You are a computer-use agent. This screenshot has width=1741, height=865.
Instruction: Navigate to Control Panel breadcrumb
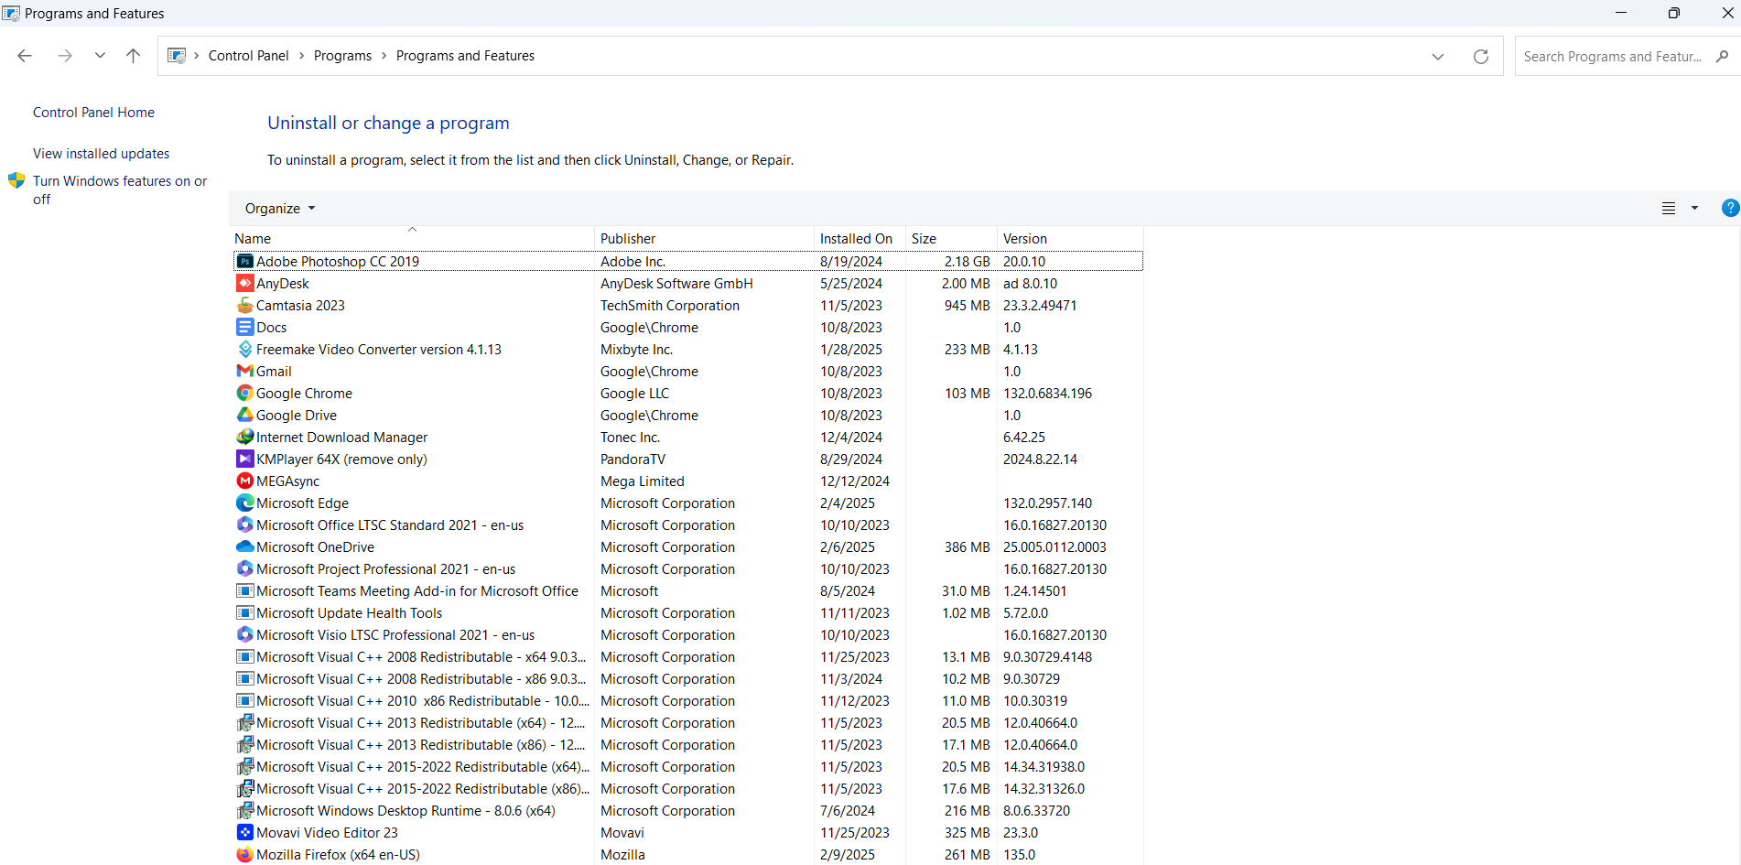tap(249, 56)
